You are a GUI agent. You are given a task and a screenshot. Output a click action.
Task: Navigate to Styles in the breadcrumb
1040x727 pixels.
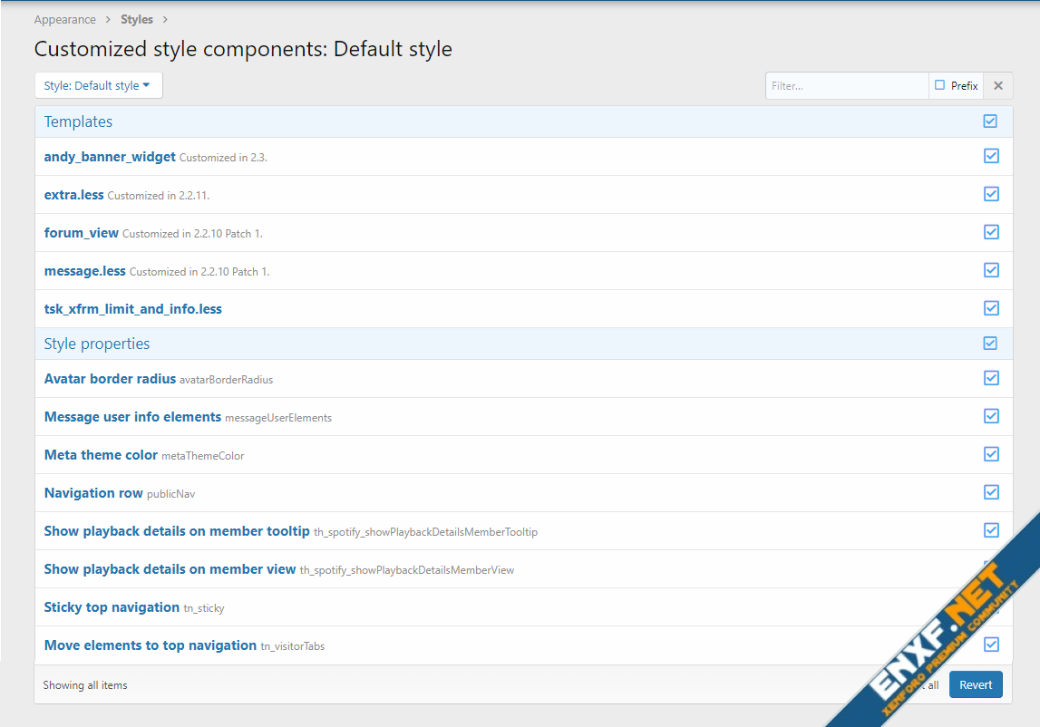tap(137, 20)
